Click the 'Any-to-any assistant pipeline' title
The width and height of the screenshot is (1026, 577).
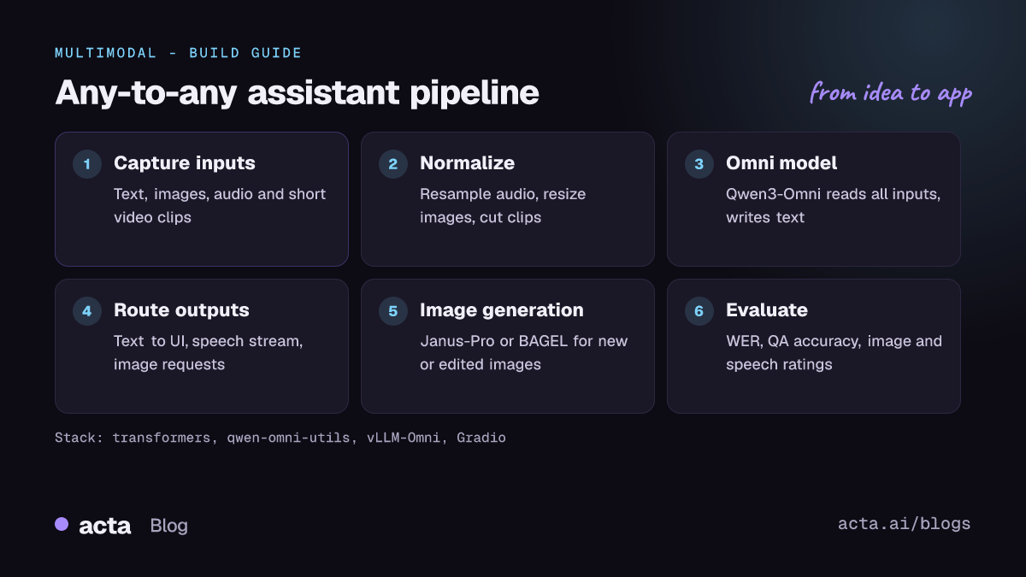297,93
